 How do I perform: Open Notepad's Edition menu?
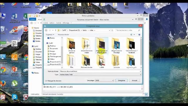point(52,23)
